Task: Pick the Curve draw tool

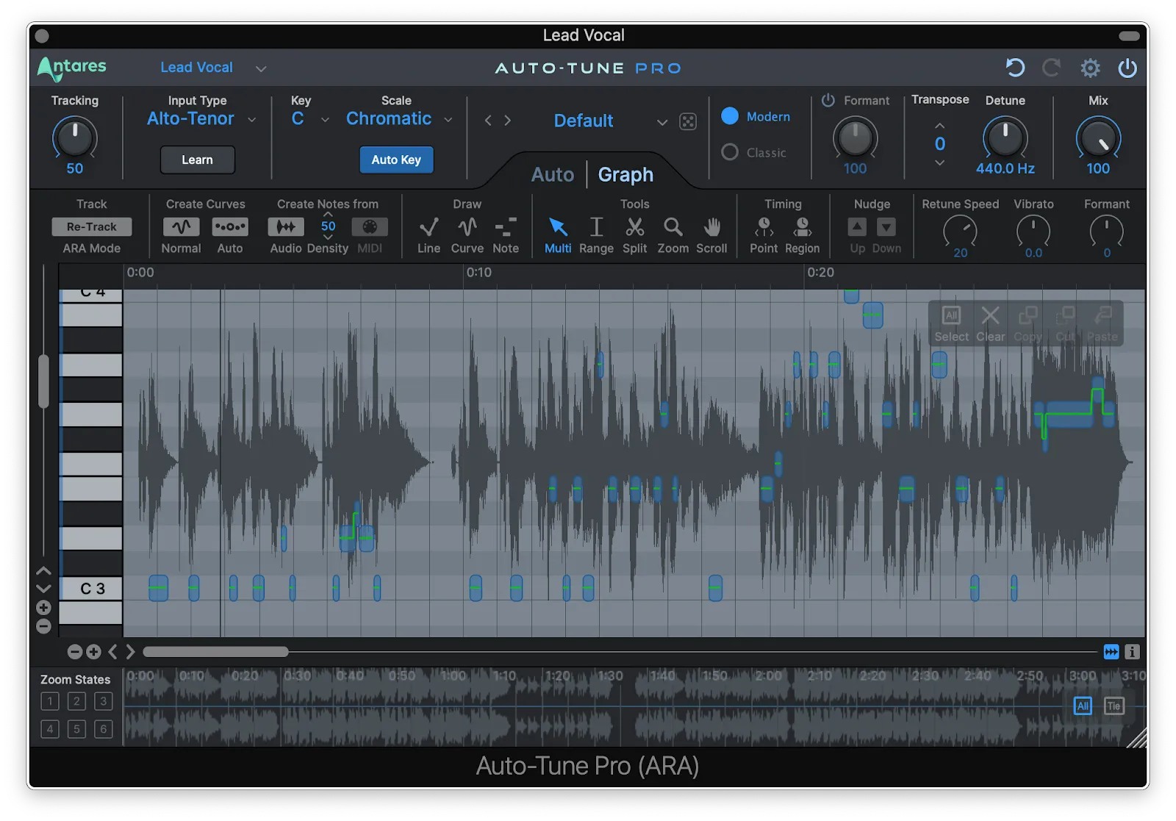Action: [x=467, y=227]
